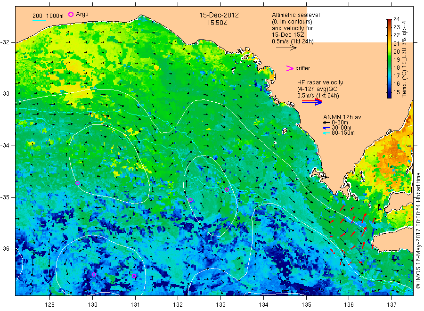
Task: Click the cyan 80-150m ANMN arrow symbol
Action: 326,133
